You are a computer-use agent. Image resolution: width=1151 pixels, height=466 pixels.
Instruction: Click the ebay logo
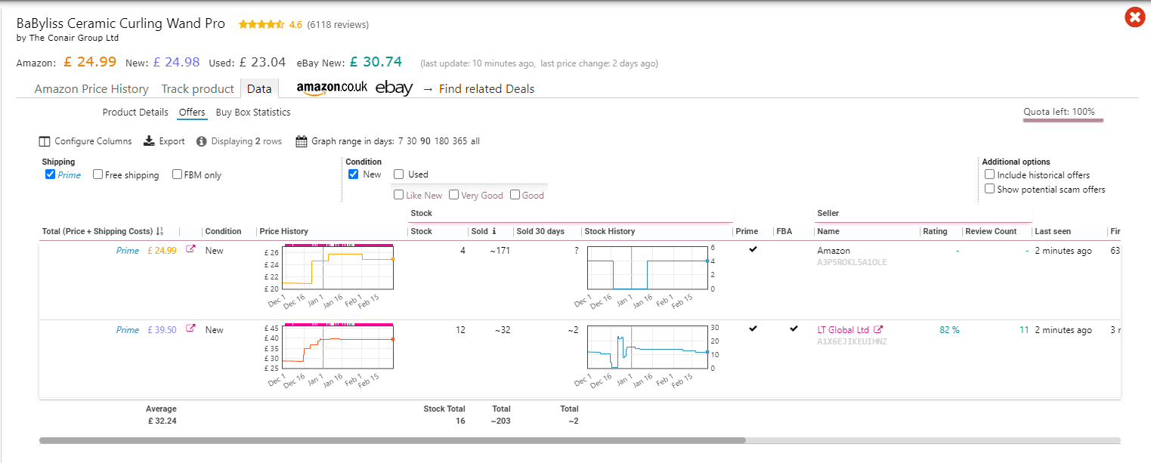coord(394,88)
